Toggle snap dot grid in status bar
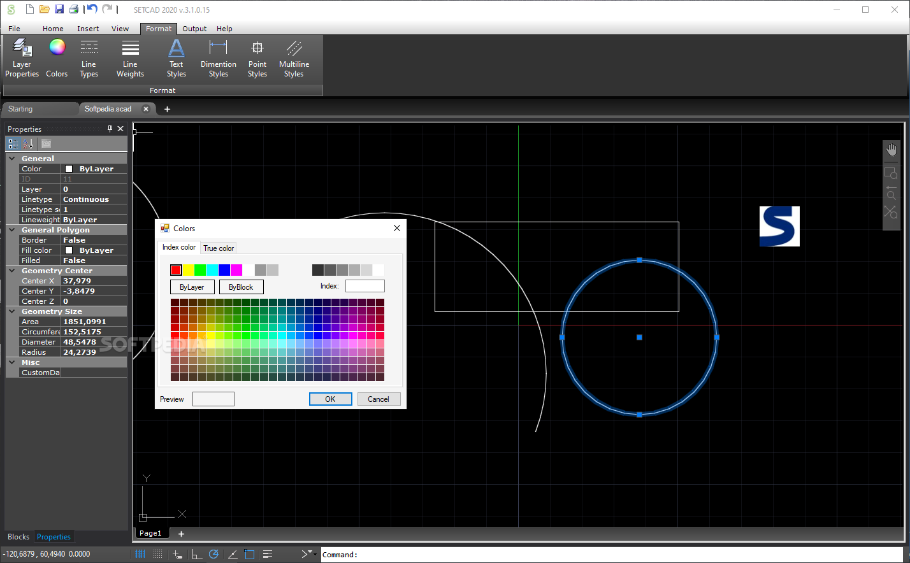This screenshot has width=910, height=563. point(157,554)
